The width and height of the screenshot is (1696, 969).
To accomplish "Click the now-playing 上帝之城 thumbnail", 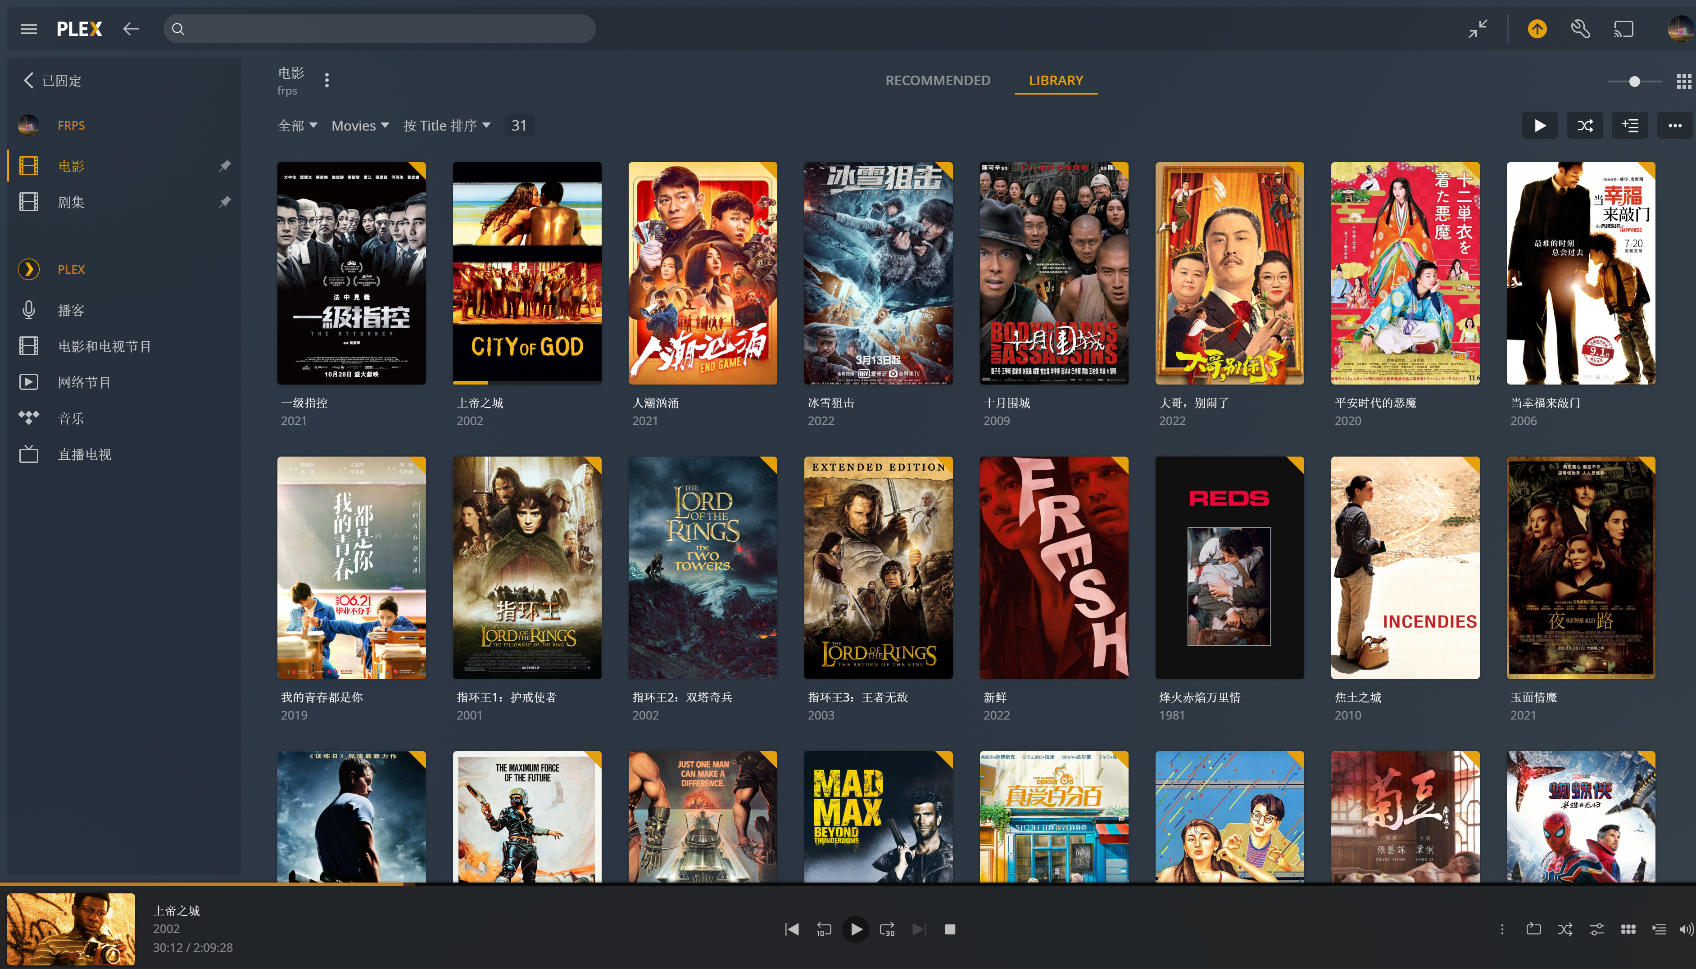I will click(71, 929).
